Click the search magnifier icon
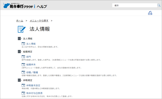 159,5
